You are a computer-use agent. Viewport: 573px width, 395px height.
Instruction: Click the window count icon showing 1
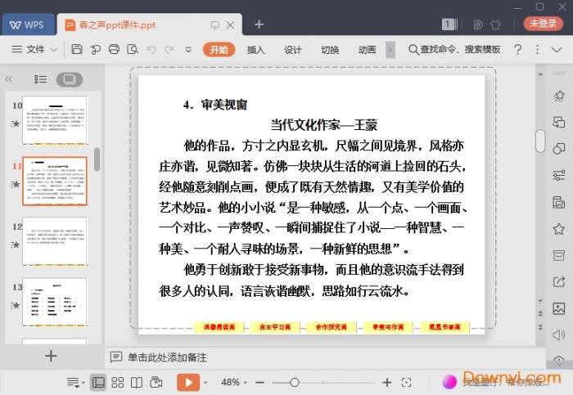tap(448, 25)
